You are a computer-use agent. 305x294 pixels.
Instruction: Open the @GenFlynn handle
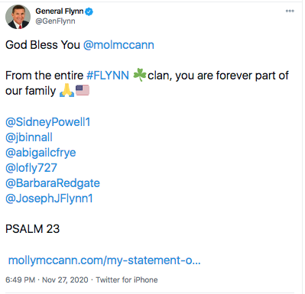[x=55, y=21]
